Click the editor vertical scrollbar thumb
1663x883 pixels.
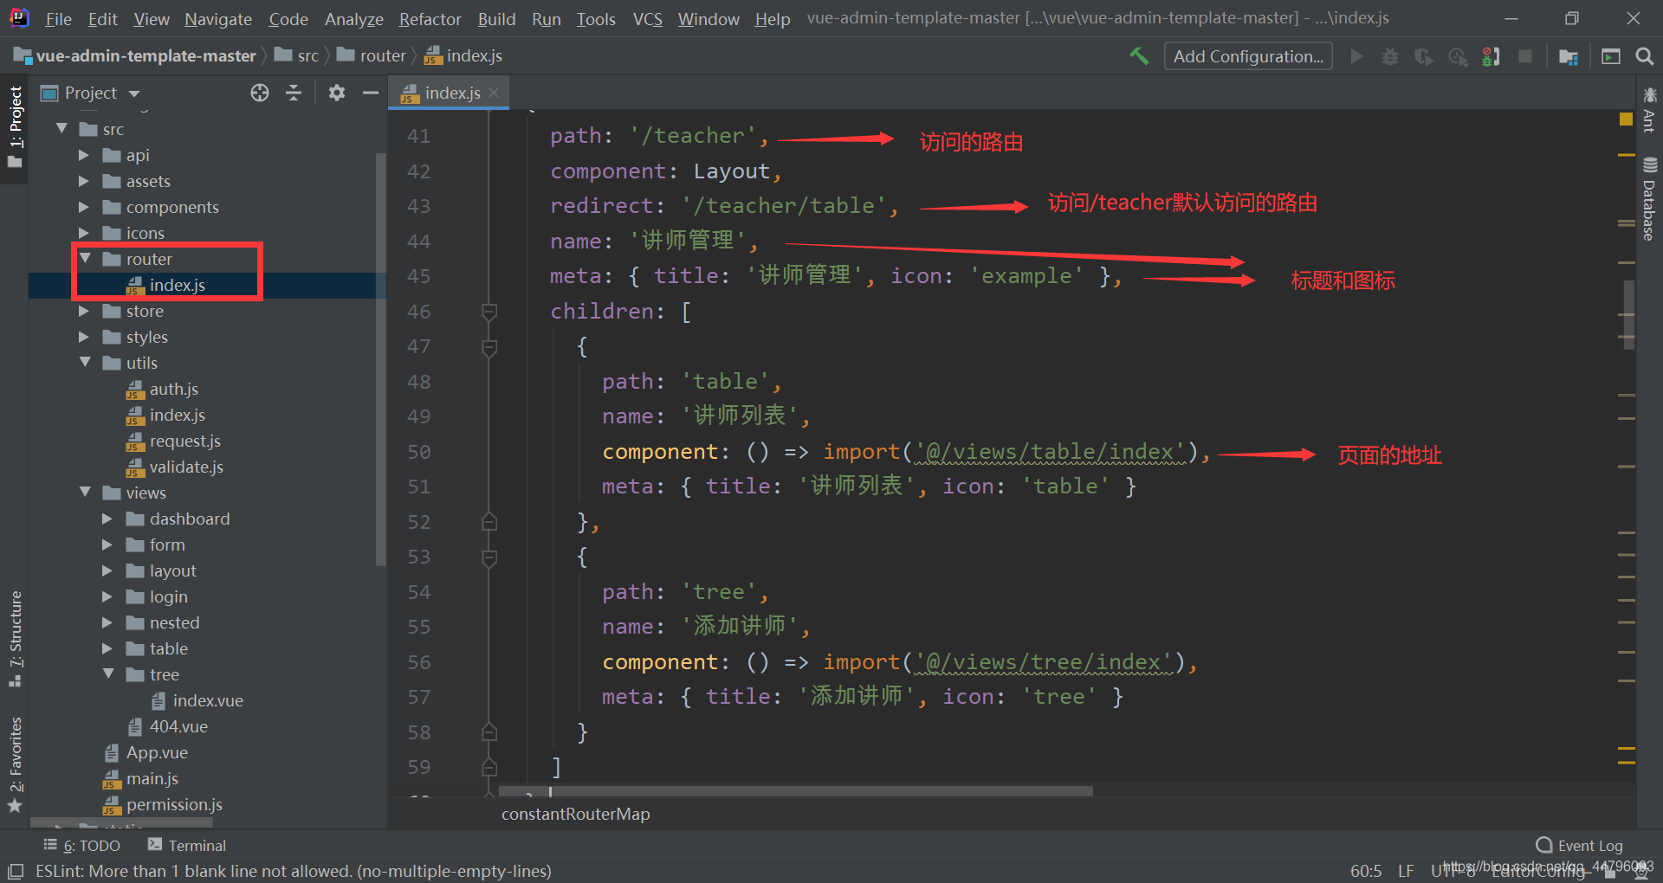point(1628,314)
